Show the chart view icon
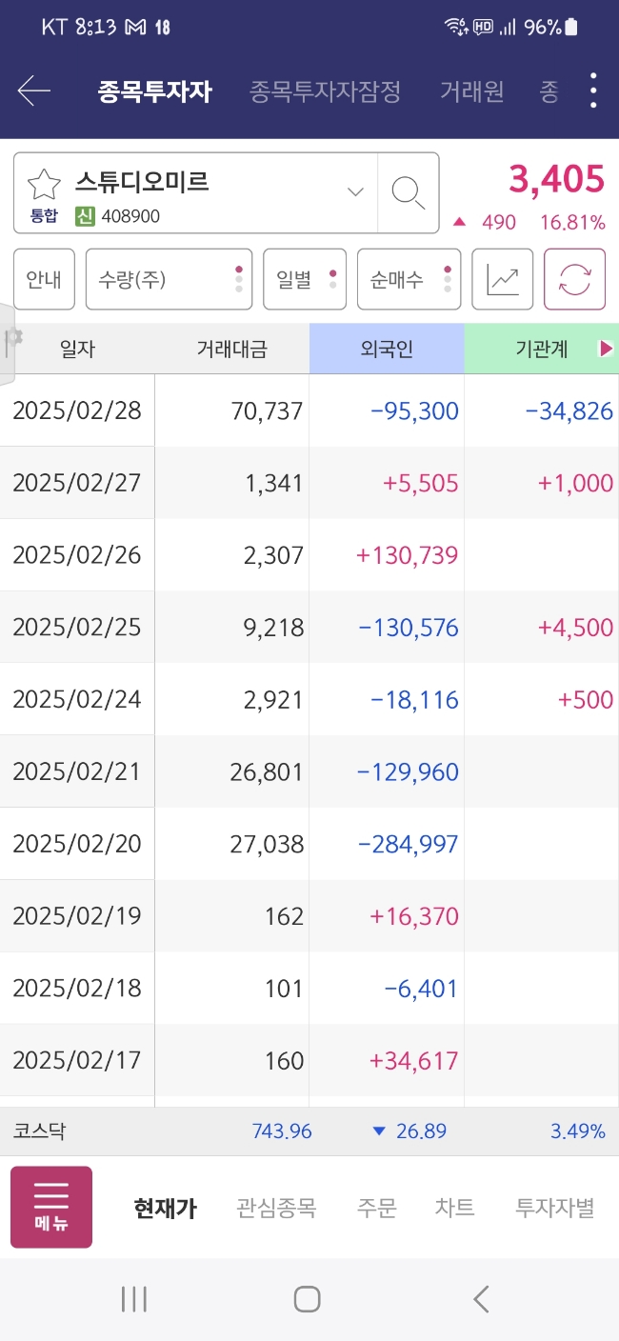 [503, 279]
